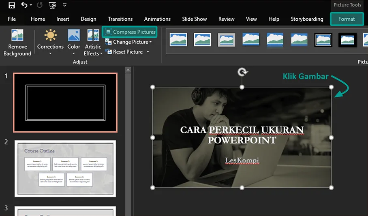This screenshot has height=216, width=368.
Task: Select the Slide Show tab
Action: 194,19
